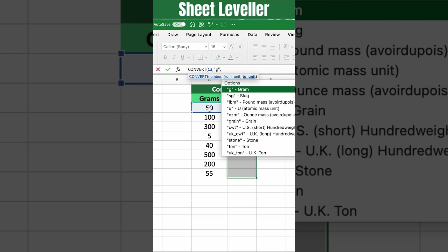
Task: Select the cell containing 100
Action: [x=209, y=117]
